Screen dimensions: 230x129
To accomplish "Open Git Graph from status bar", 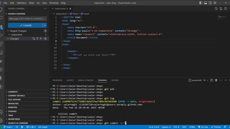I will pos(43,127).
